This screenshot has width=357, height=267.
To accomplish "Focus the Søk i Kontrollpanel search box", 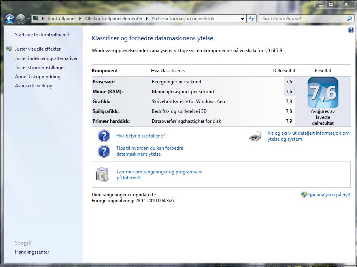I will [x=303, y=19].
